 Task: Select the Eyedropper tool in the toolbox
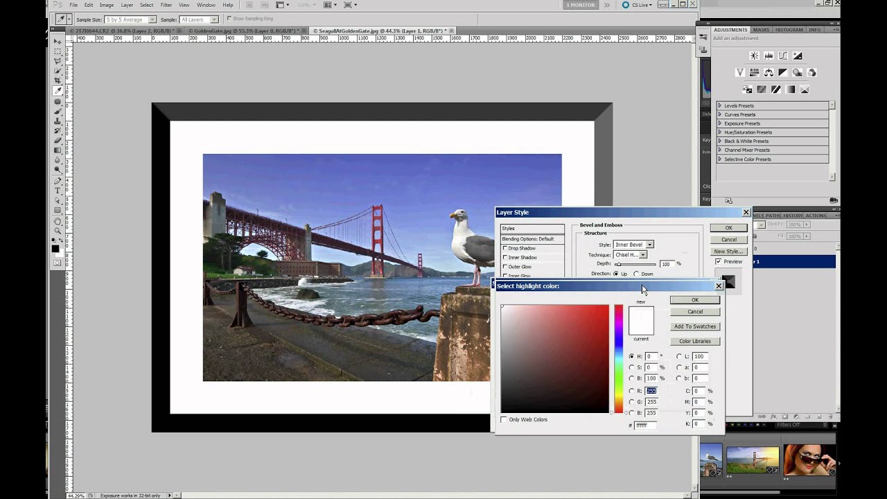pyautogui.click(x=58, y=91)
